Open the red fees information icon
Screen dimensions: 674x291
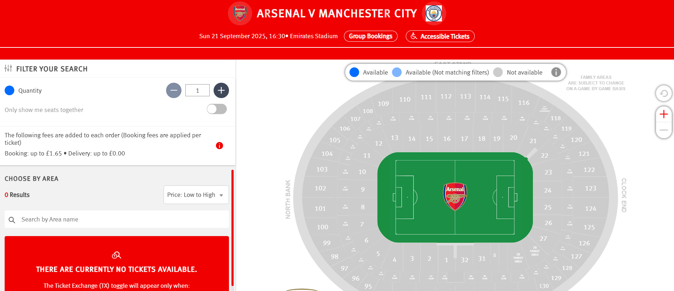[x=219, y=145]
